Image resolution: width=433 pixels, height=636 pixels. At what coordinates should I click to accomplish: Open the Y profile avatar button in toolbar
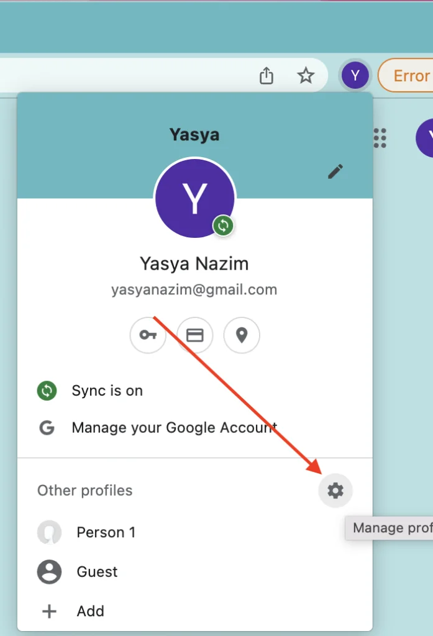tap(355, 75)
